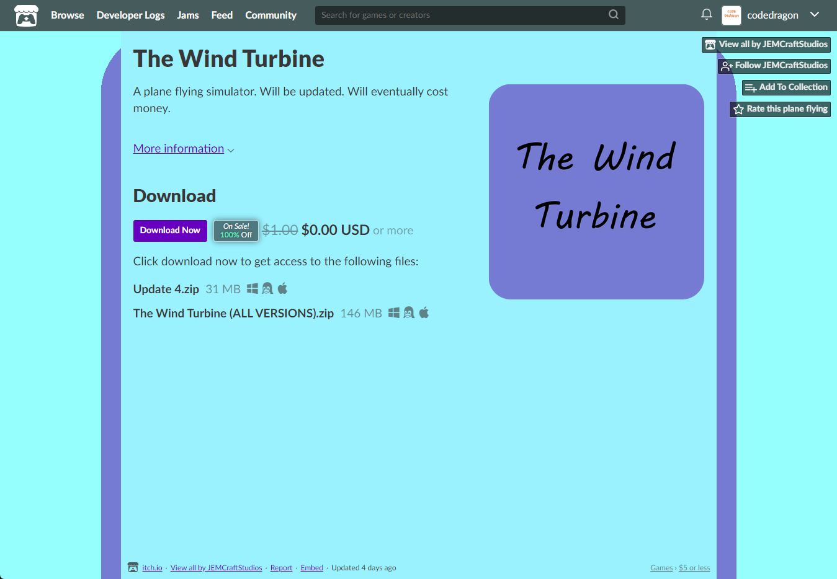Click the Update 4.zip file name
Screen dimensions: 837x579
pyautogui.click(x=166, y=289)
